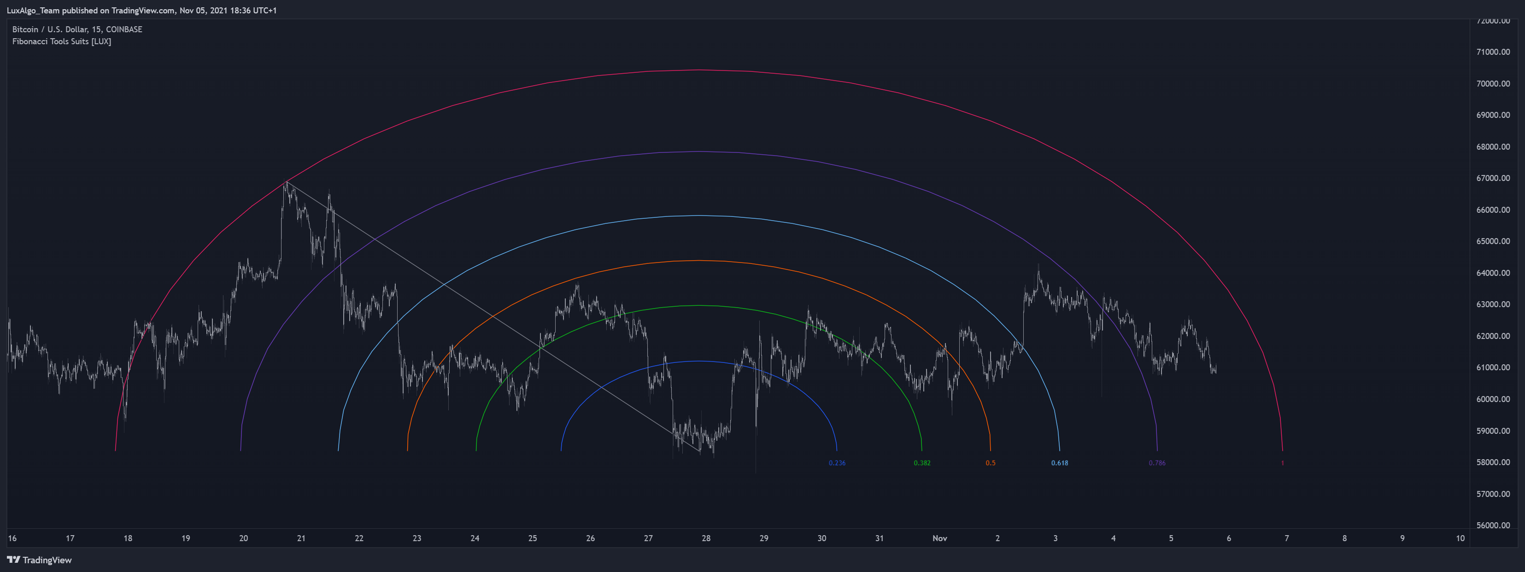
Task: Click the Bitcoin / U.S. Dollar chart title
Action: (x=77, y=29)
